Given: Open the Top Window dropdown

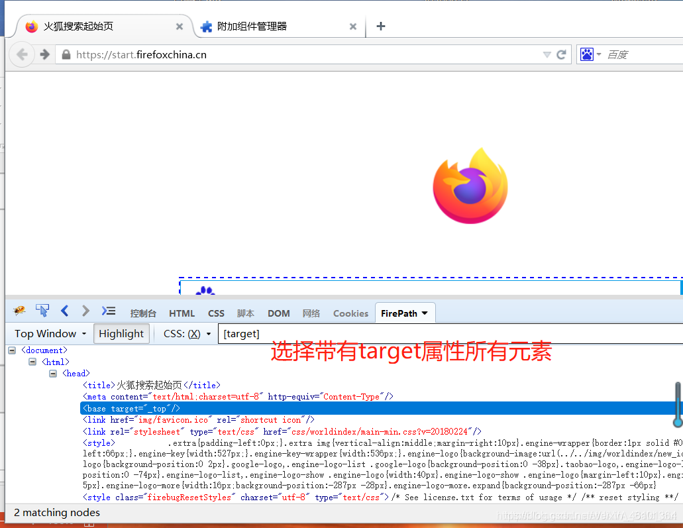Looking at the screenshot, I should tap(50, 334).
